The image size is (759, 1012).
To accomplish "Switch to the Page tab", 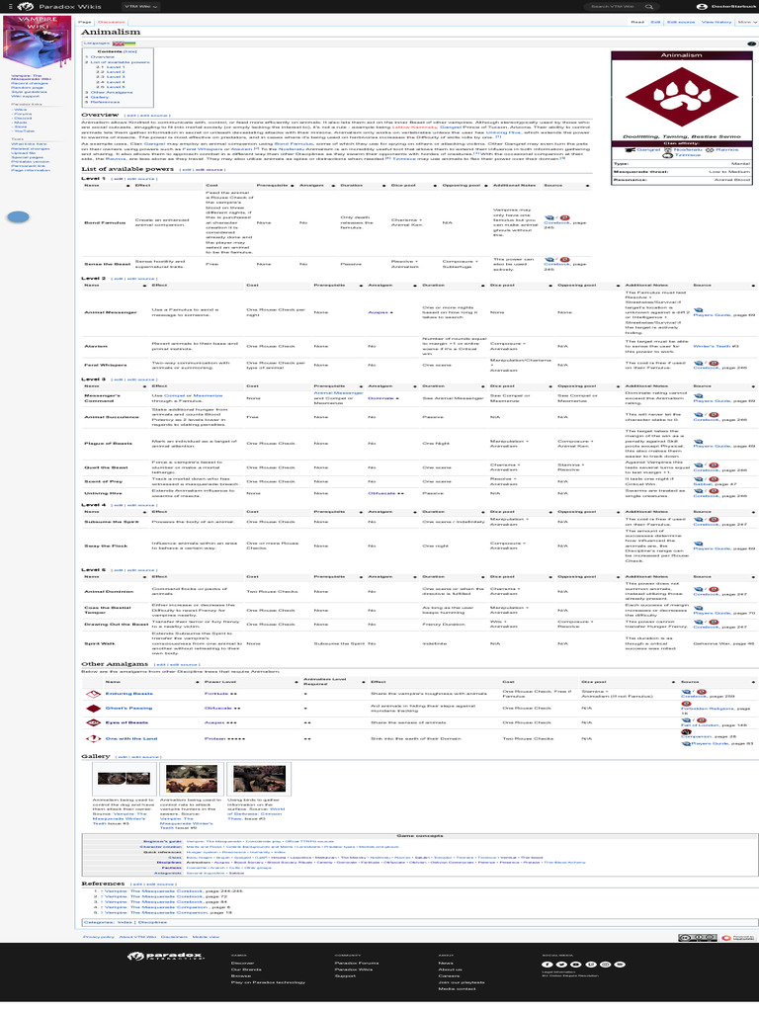I will point(85,22).
